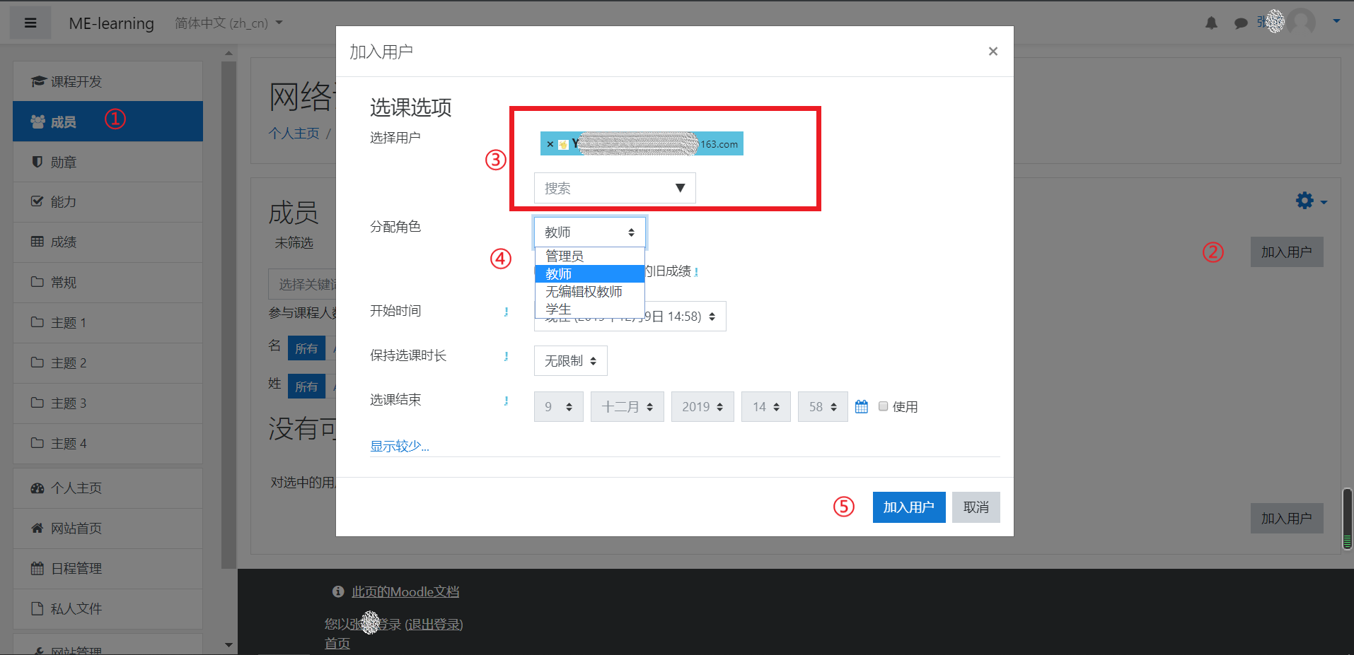Open the calendar picker beside 选课结束
Screen dimensions: 1354x655
coord(860,406)
